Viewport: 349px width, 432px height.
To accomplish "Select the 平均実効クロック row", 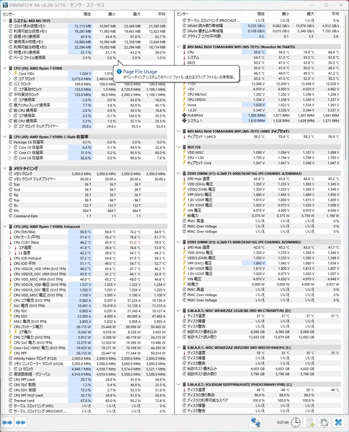I will tap(87, 94).
